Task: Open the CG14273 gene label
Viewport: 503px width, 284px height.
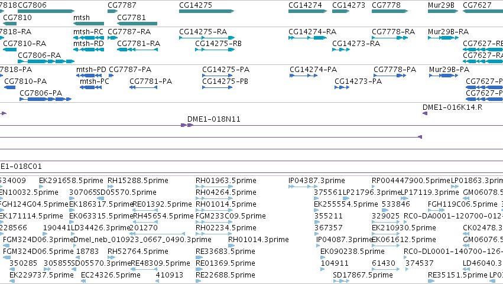Action: (348, 5)
